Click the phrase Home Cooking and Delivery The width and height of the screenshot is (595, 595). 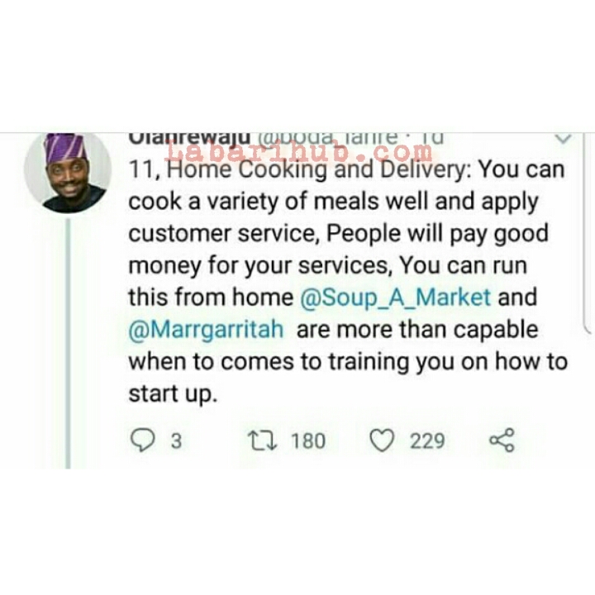coord(317,169)
